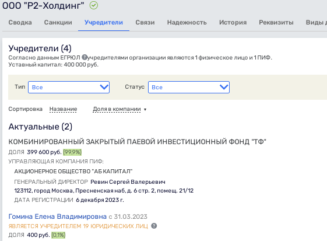This screenshot has width=327, height=241.
Task: Click the company title ООО "Р2-Холдинг"
Action: [43, 5]
